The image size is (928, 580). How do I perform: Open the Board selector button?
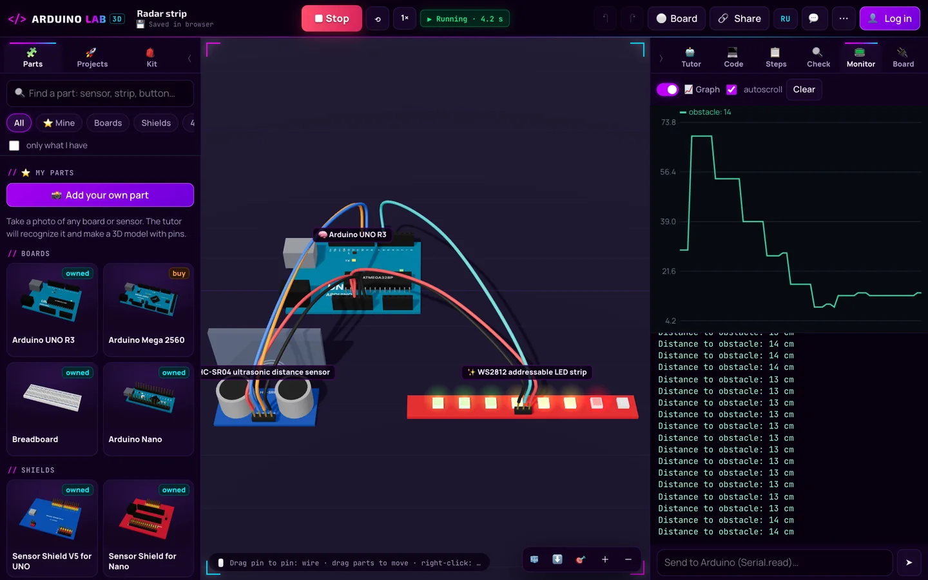(677, 19)
